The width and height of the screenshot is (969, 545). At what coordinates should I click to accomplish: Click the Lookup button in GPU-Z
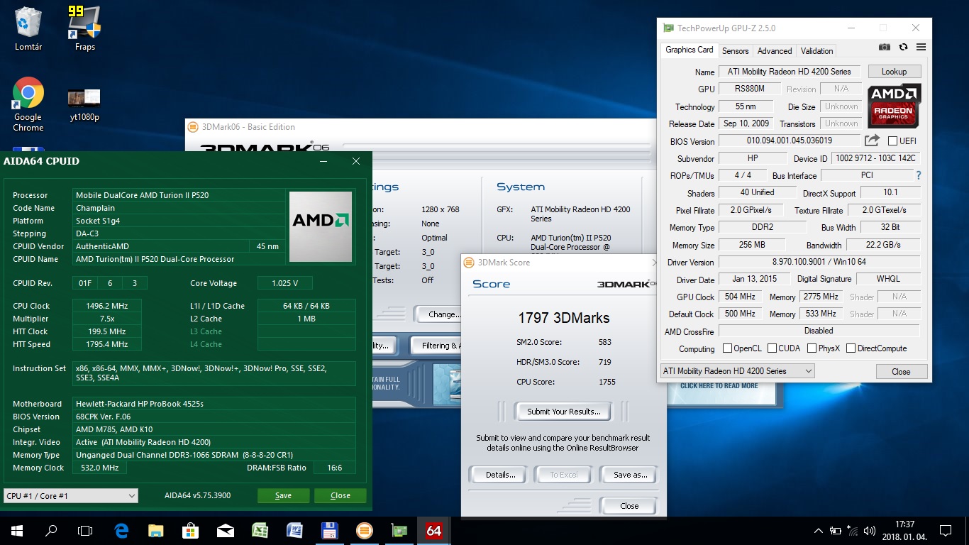coord(894,72)
